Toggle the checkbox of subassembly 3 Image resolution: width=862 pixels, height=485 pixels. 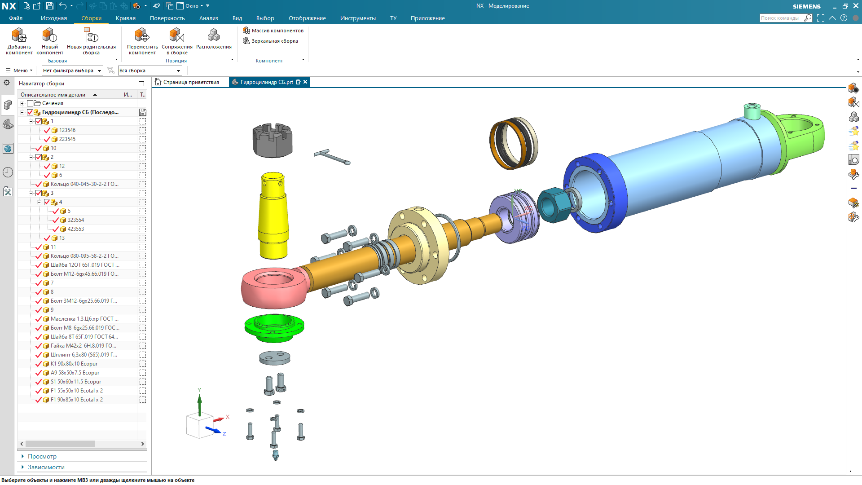coord(39,193)
